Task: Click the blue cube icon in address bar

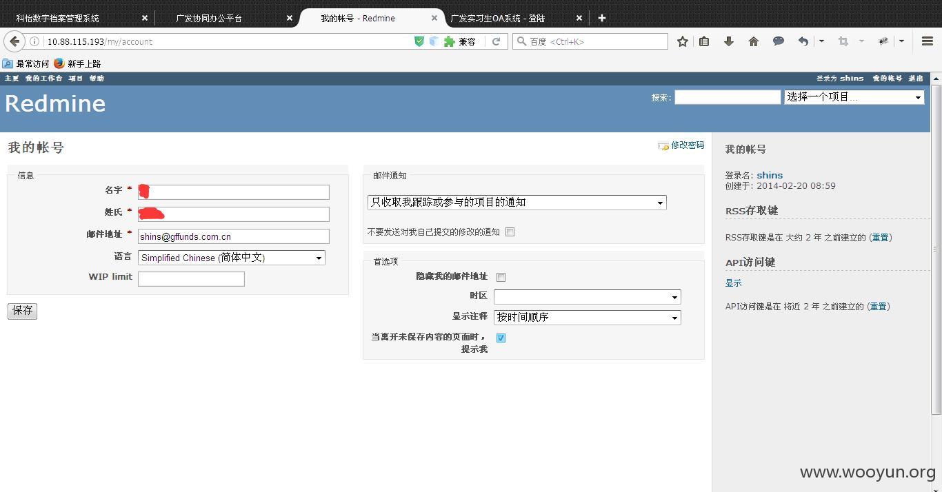Action: click(x=434, y=41)
